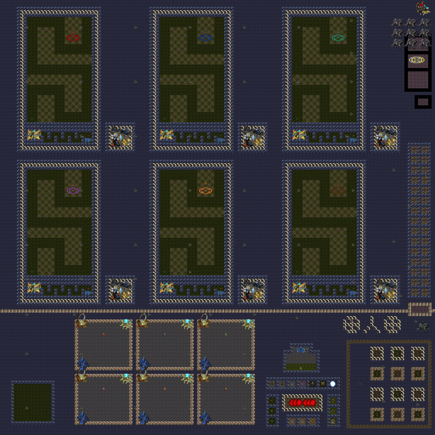Click the right cluster of red blobs
The image size is (435, 435).
[x=309, y=403]
